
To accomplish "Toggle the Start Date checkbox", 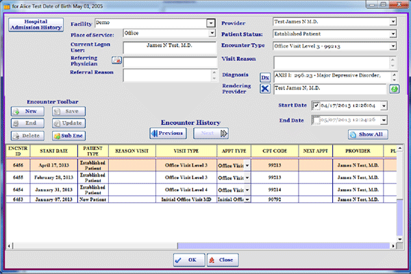I will 316,105.
